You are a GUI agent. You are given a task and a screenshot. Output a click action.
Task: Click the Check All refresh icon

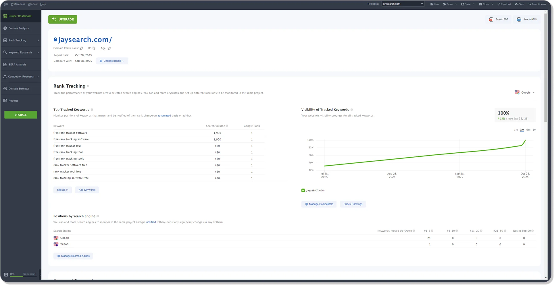click(499, 4)
